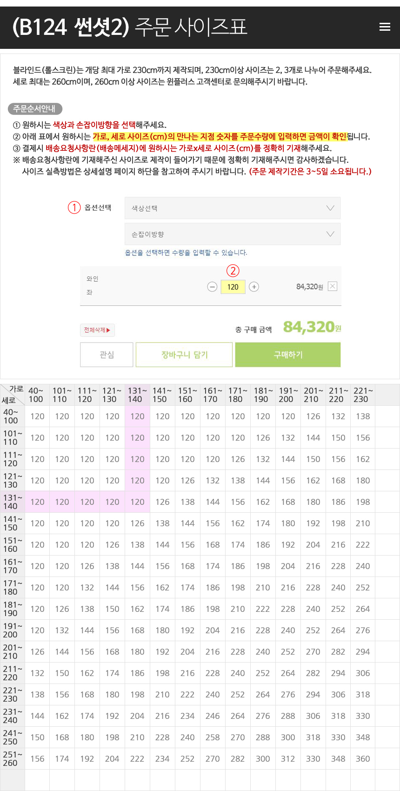The width and height of the screenshot is (400, 791).
Task: Click the 221~230 가로 column header
Action: [363, 395]
